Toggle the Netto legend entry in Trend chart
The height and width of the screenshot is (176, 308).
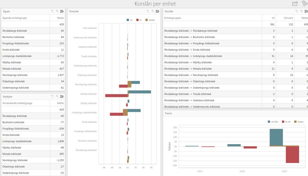pyautogui.click(x=299, y=122)
